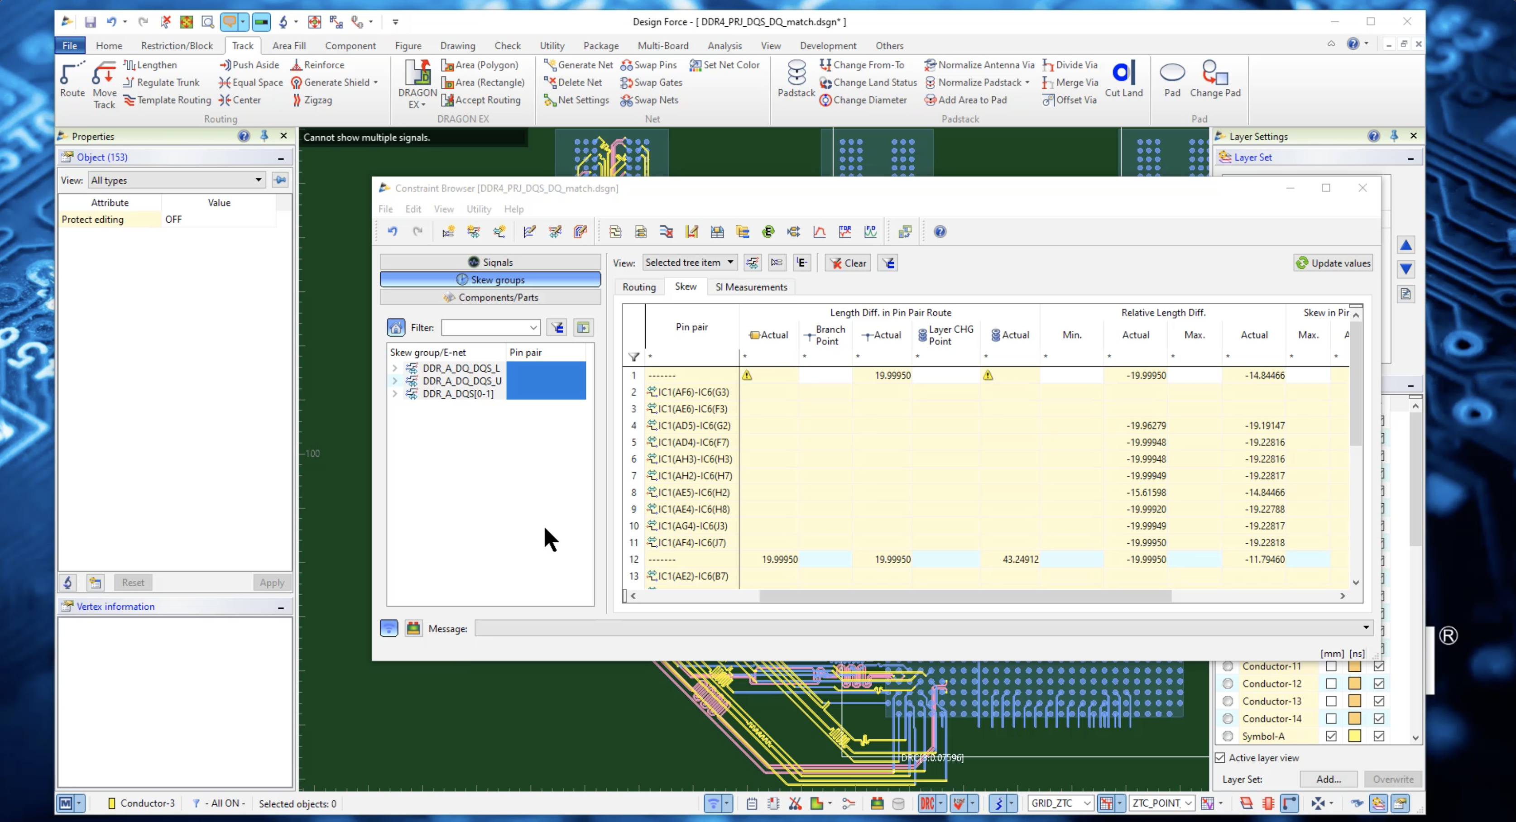Screen dimensions: 1516x822
Task: Click the Swap Pins icon
Action: click(627, 65)
